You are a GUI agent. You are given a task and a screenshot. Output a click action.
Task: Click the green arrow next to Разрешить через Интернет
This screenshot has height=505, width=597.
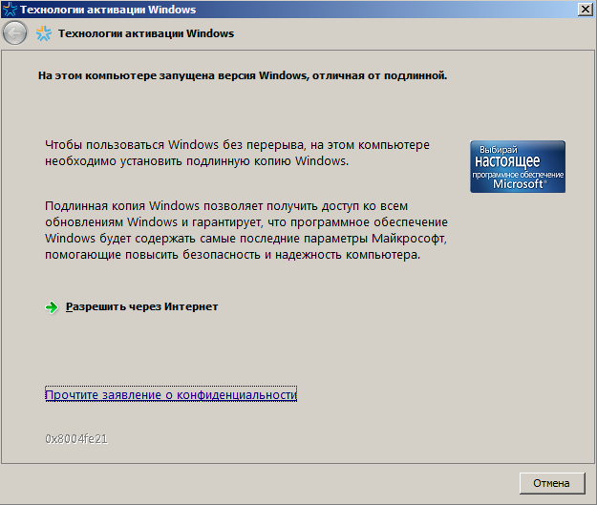click(52, 307)
